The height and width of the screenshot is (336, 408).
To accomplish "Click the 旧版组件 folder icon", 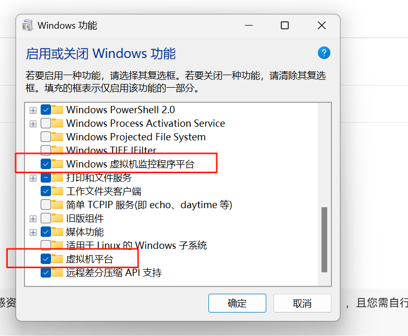I will click(57, 218).
